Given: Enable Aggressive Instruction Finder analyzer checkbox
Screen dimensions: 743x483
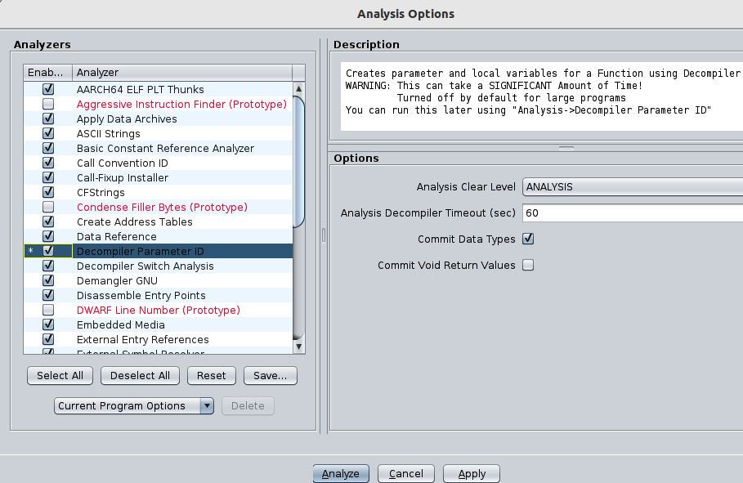Looking at the screenshot, I should pos(48,105).
